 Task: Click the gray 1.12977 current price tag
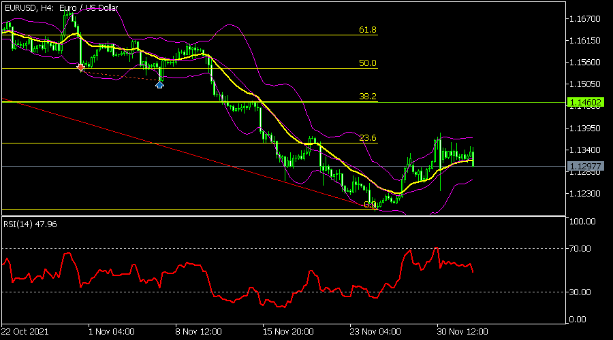coord(585,167)
